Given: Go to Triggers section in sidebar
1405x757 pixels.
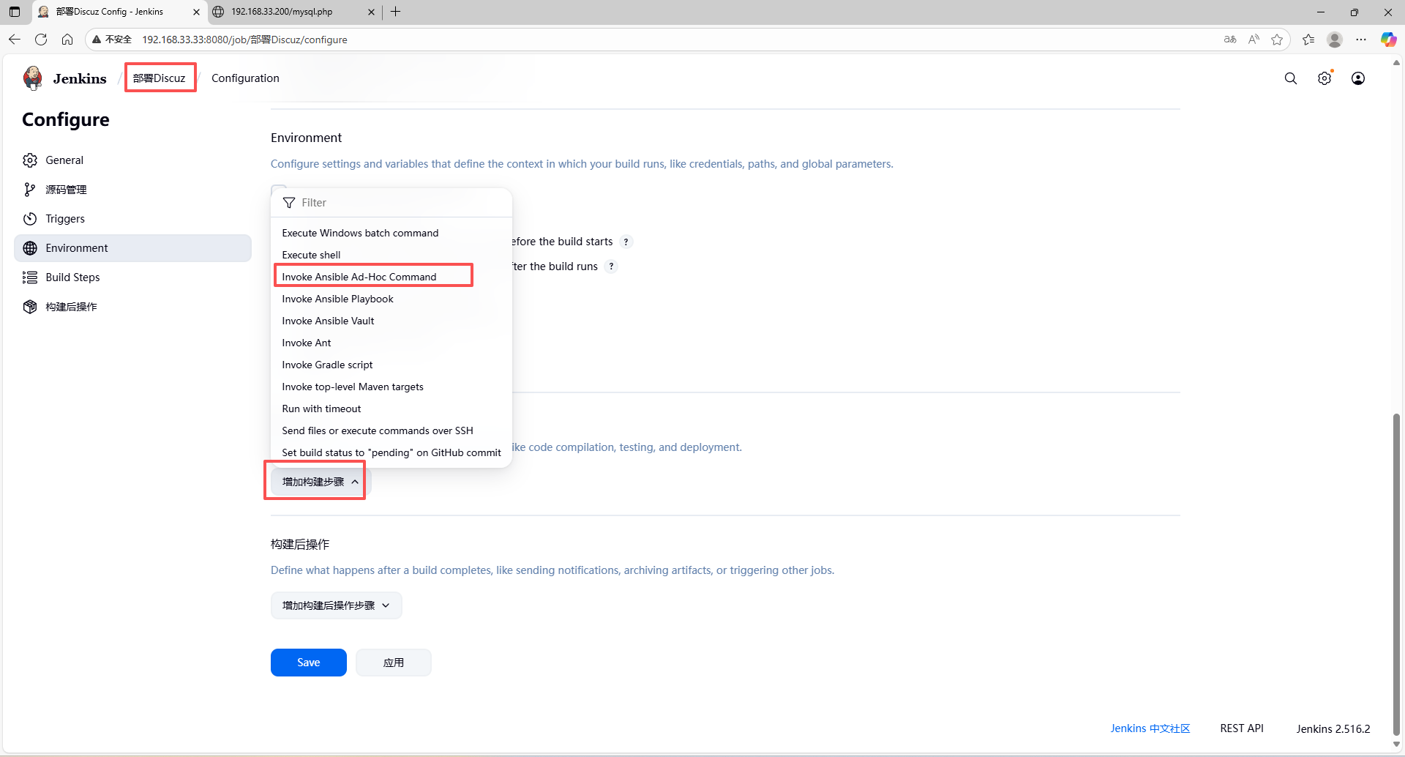Looking at the screenshot, I should point(132,219).
